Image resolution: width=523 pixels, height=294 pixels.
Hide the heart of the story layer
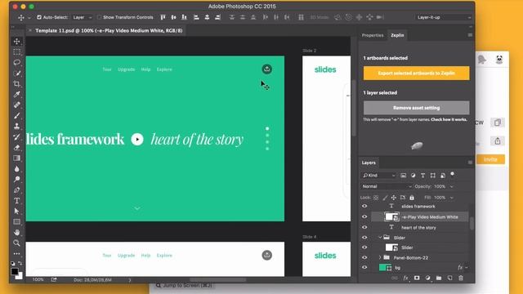(364, 228)
